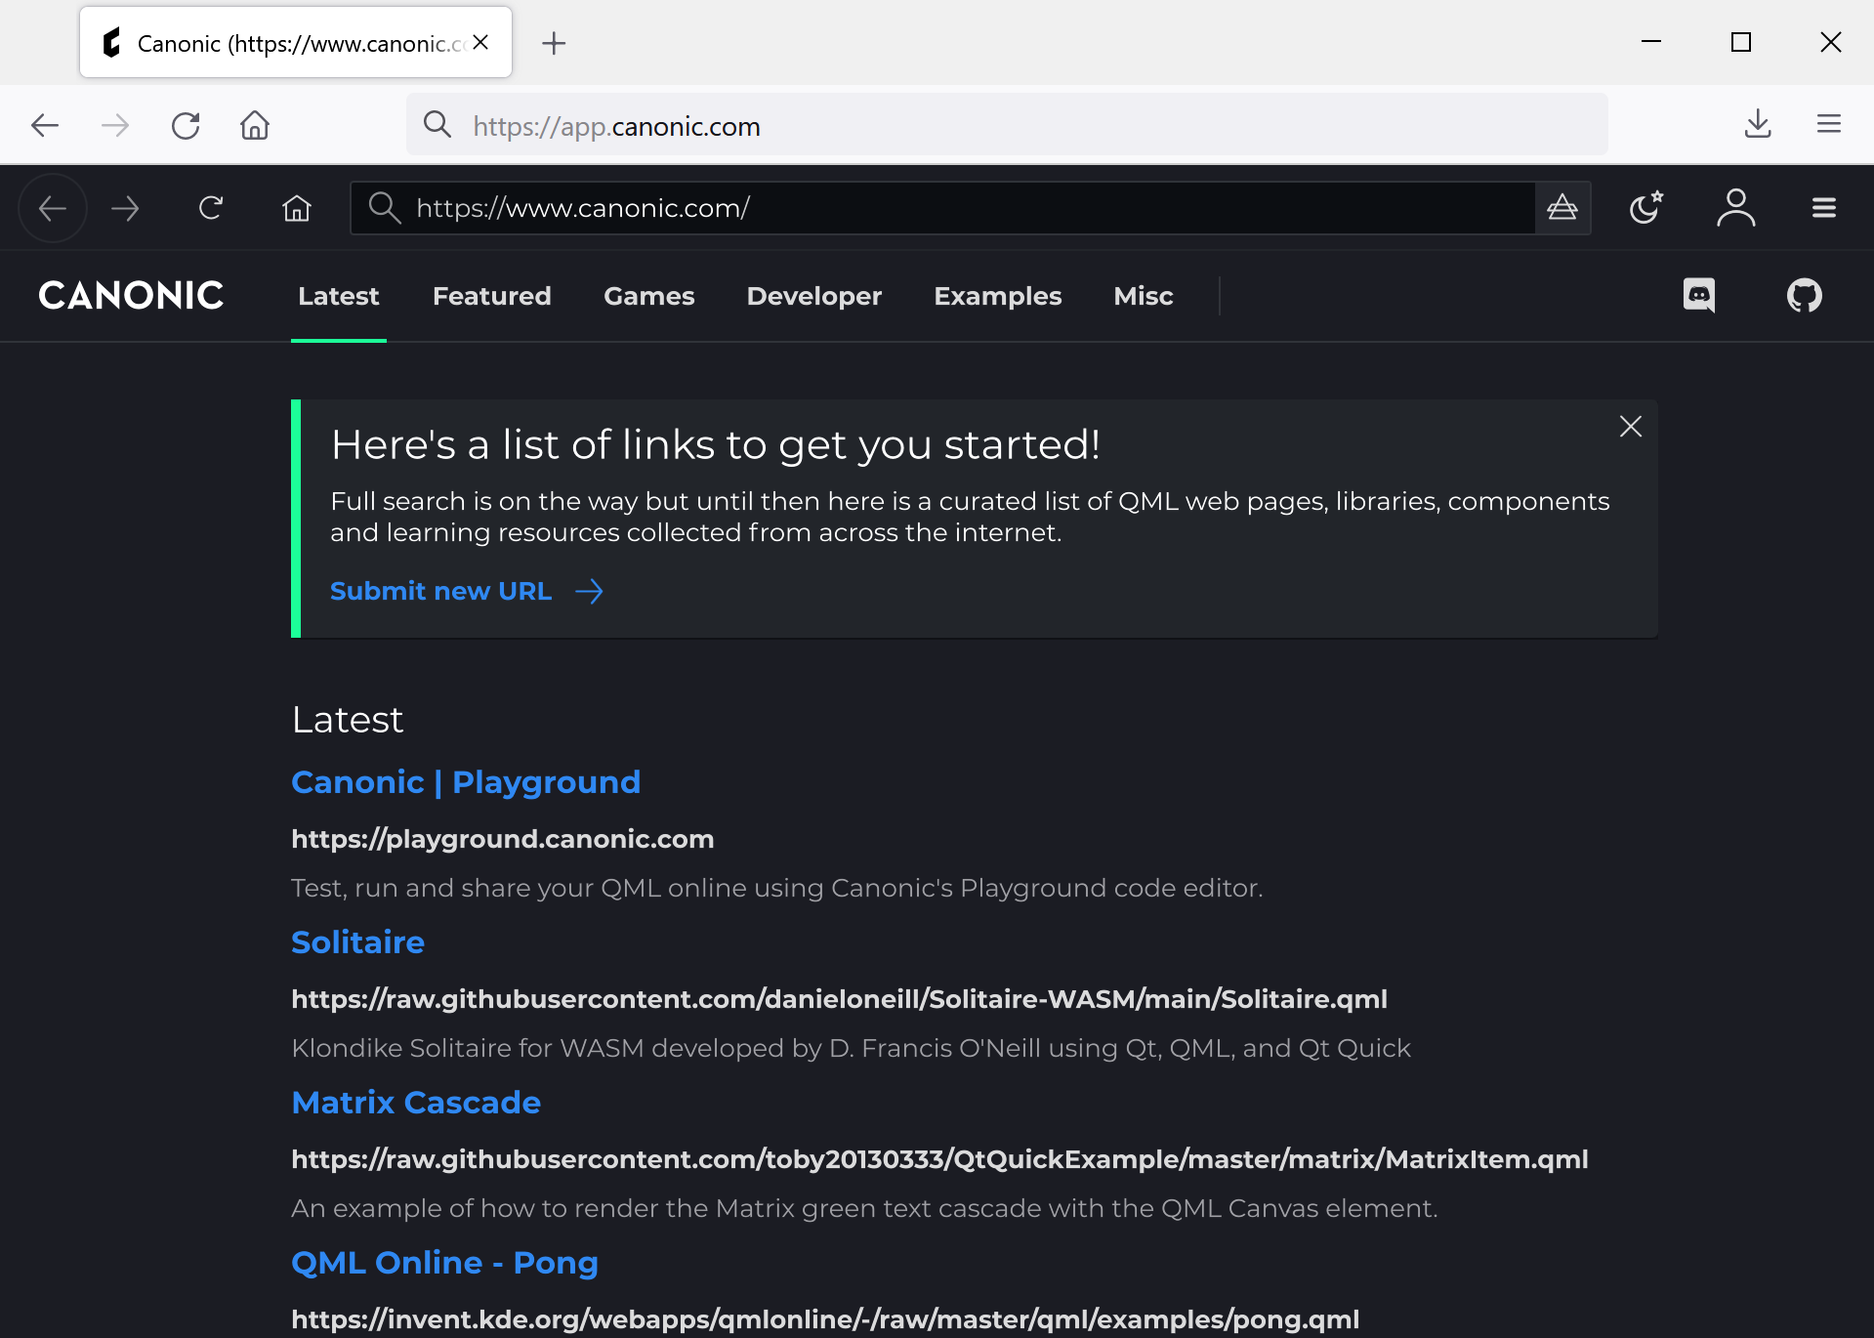Open Canonic inner hamburger menu
1874x1338 pixels.
[1824, 208]
